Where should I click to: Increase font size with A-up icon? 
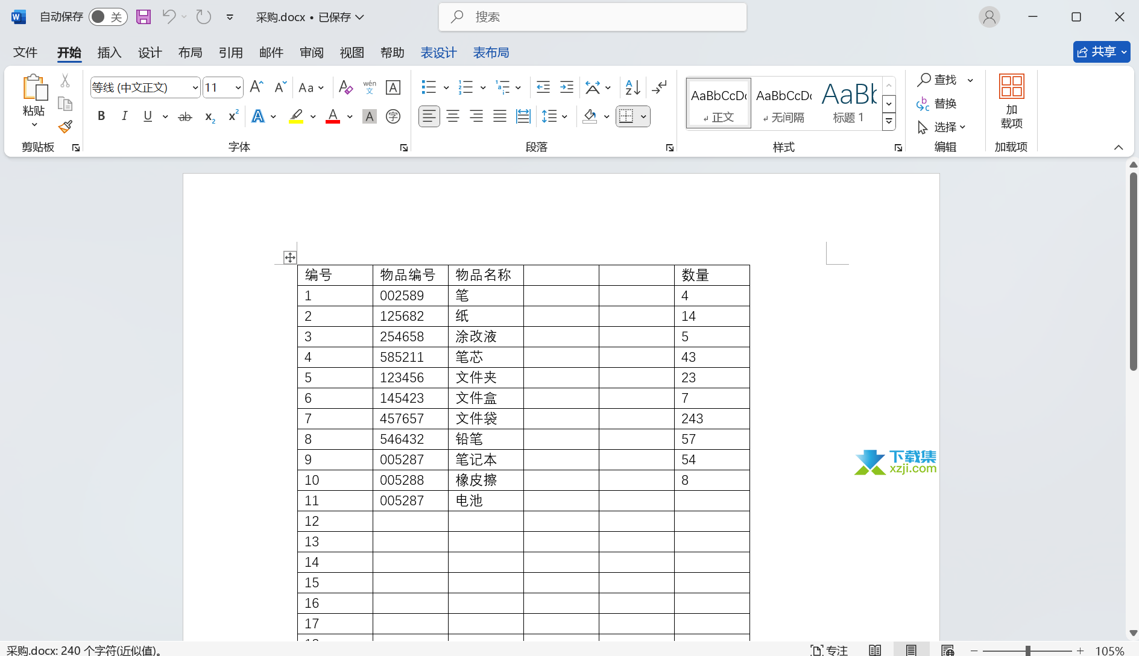click(x=256, y=87)
